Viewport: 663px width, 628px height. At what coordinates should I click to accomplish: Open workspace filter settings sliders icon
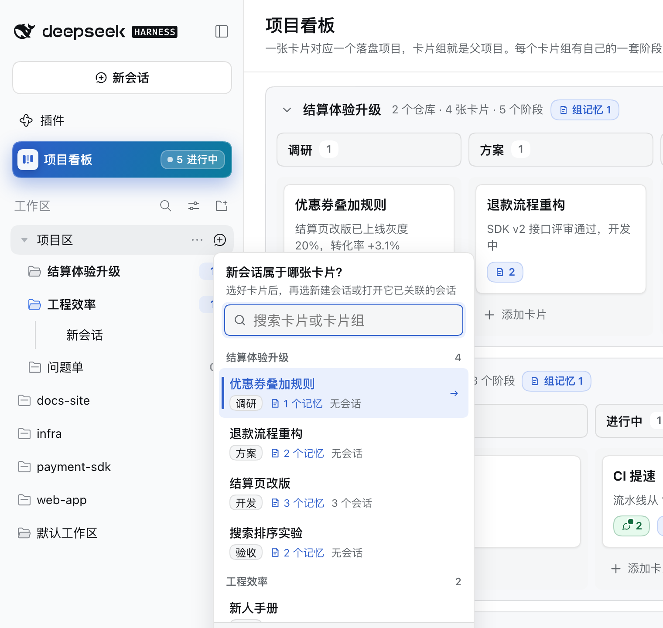[x=194, y=206]
